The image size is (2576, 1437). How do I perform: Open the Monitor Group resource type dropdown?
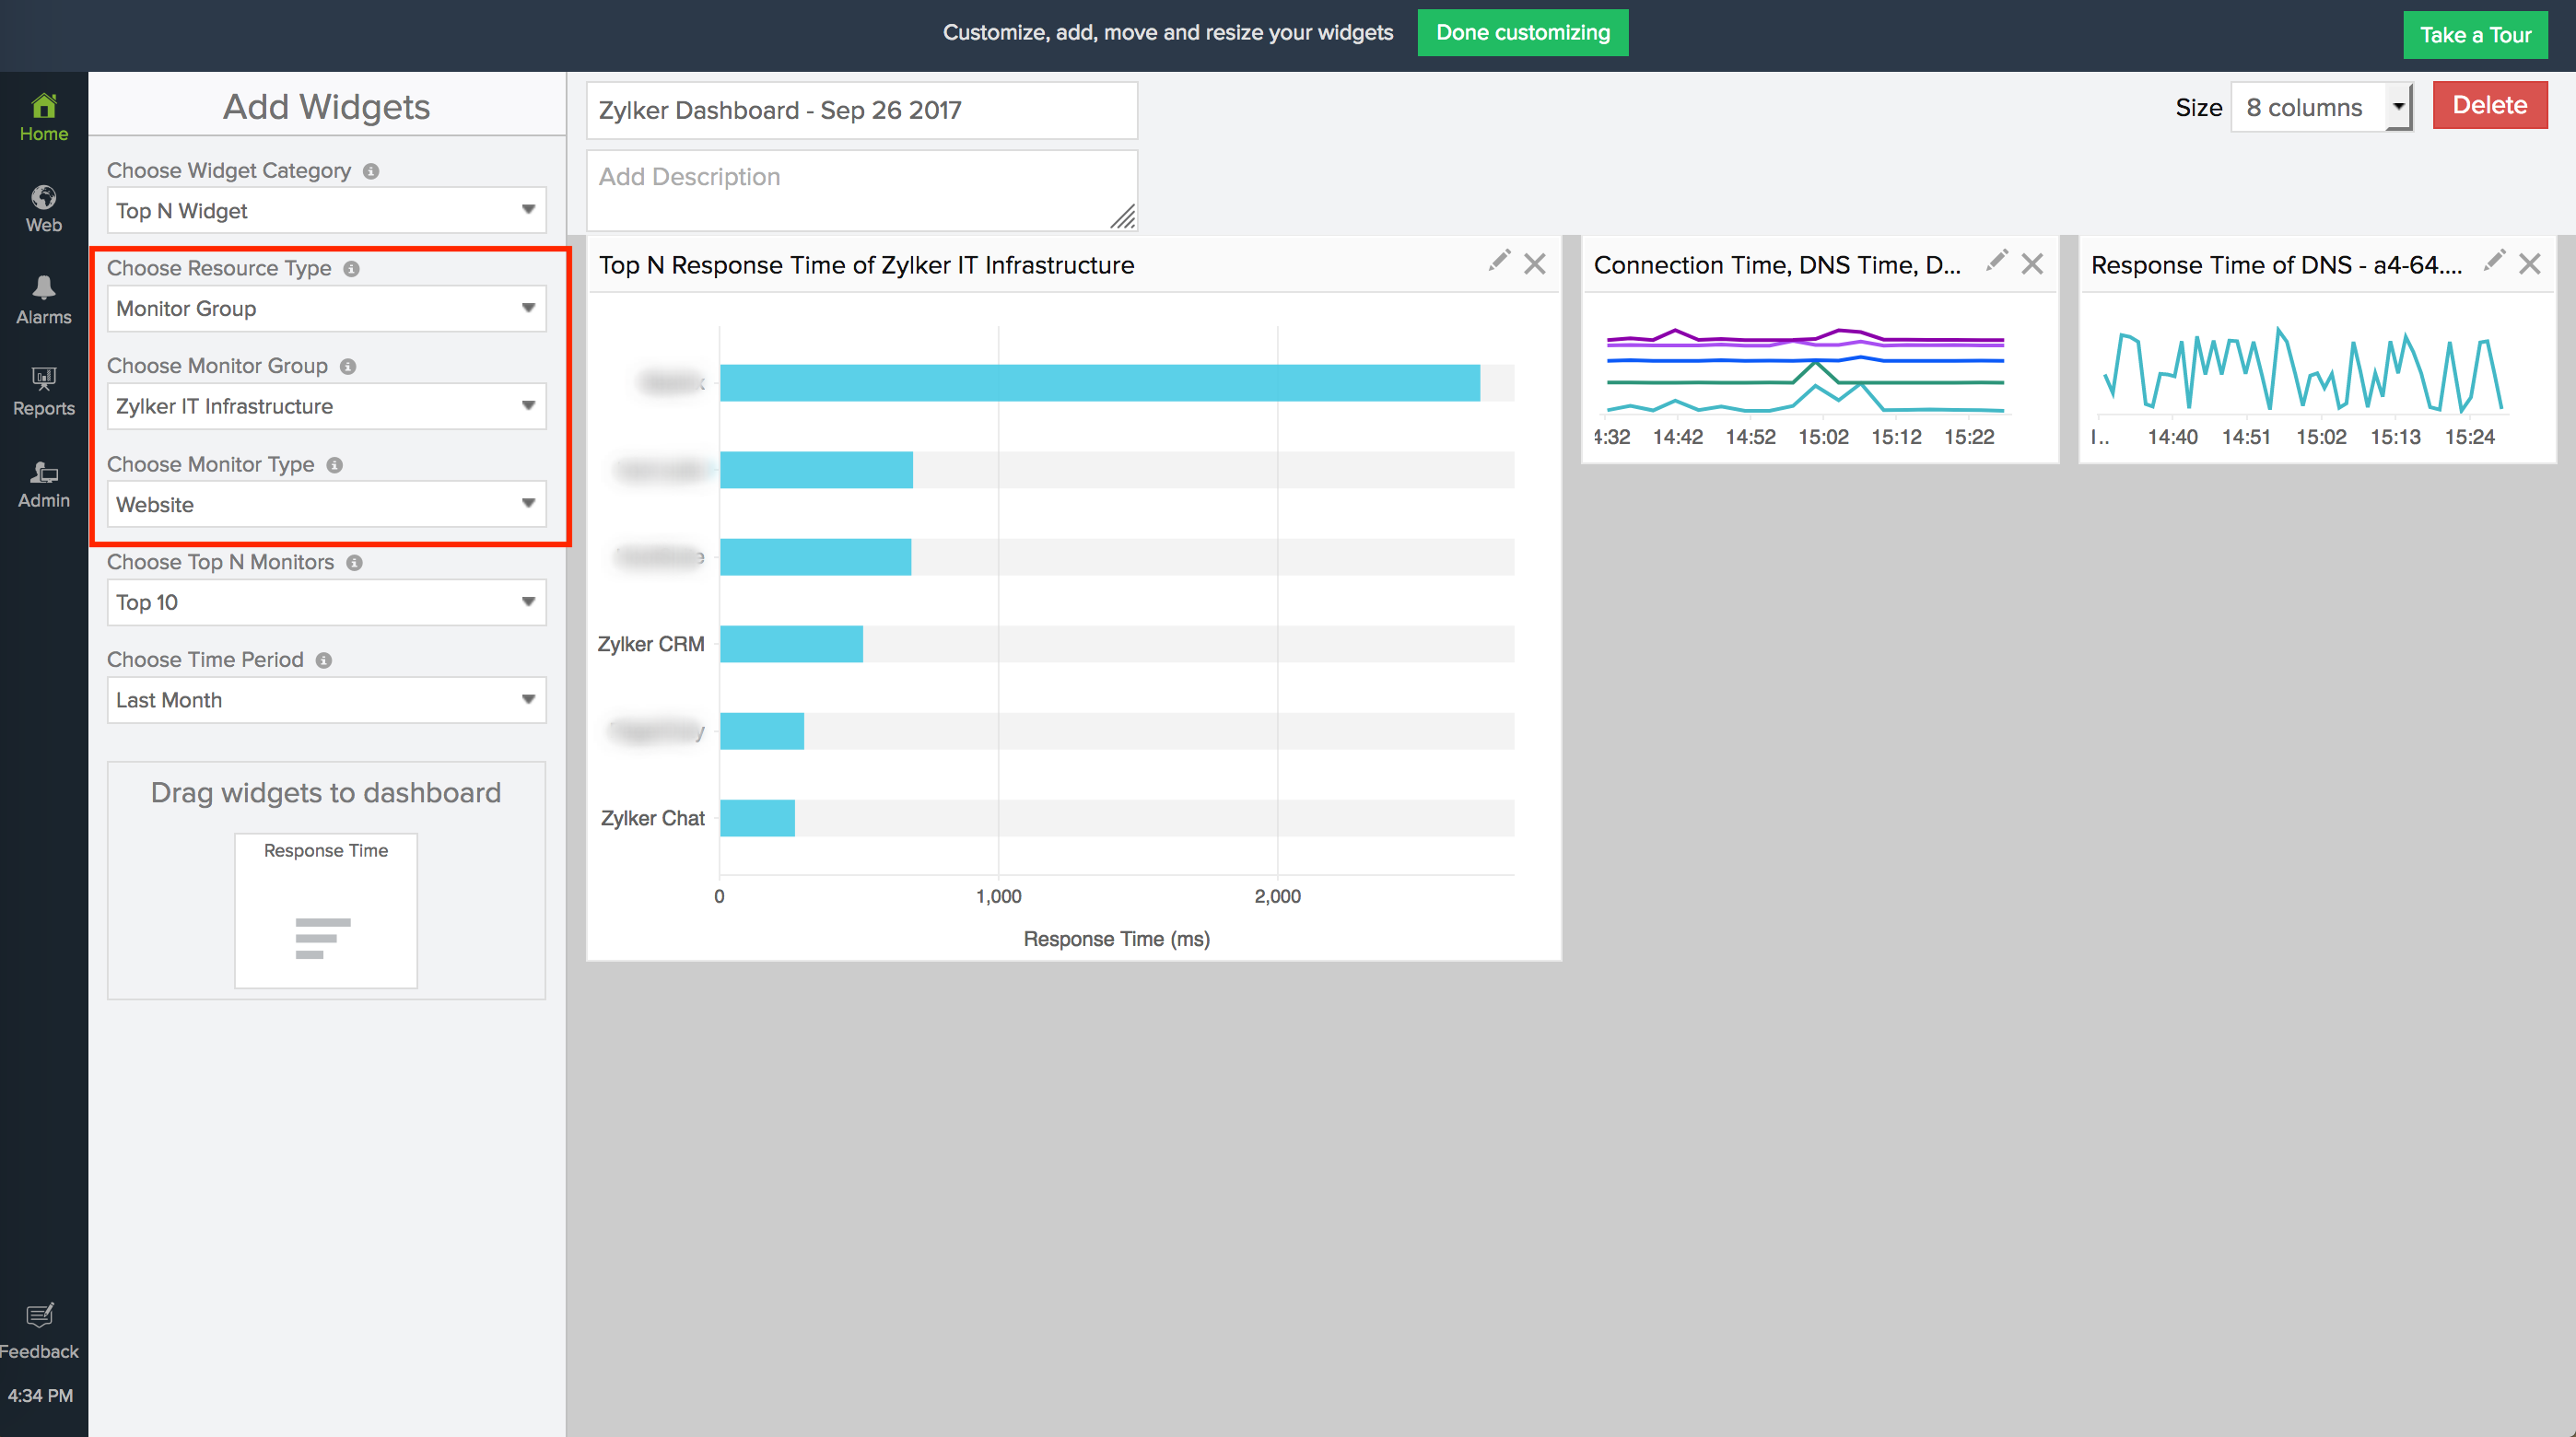pos(326,308)
